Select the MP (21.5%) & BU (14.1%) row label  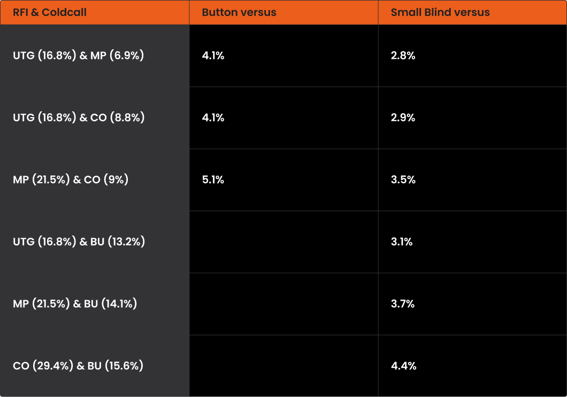[75, 304]
